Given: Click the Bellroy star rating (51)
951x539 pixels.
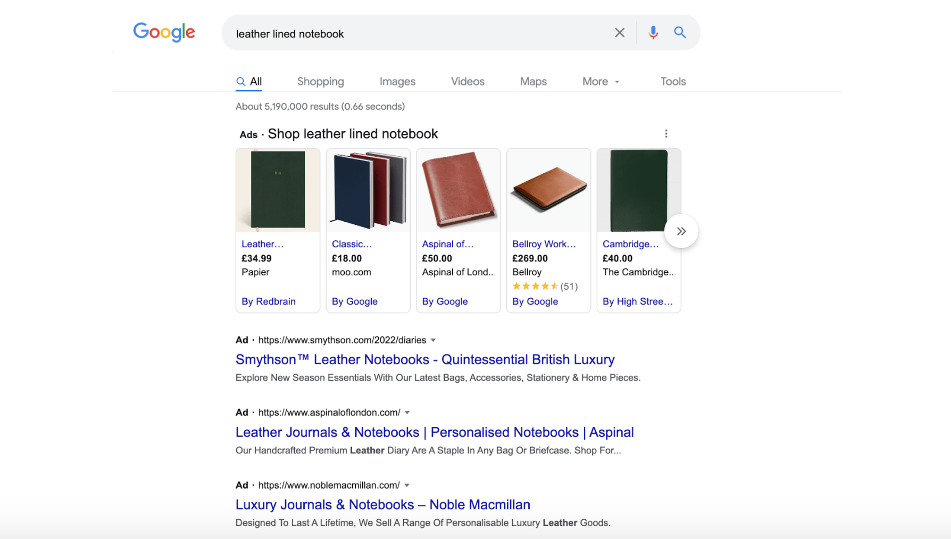Looking at the screenshot, I should point(545,287).
